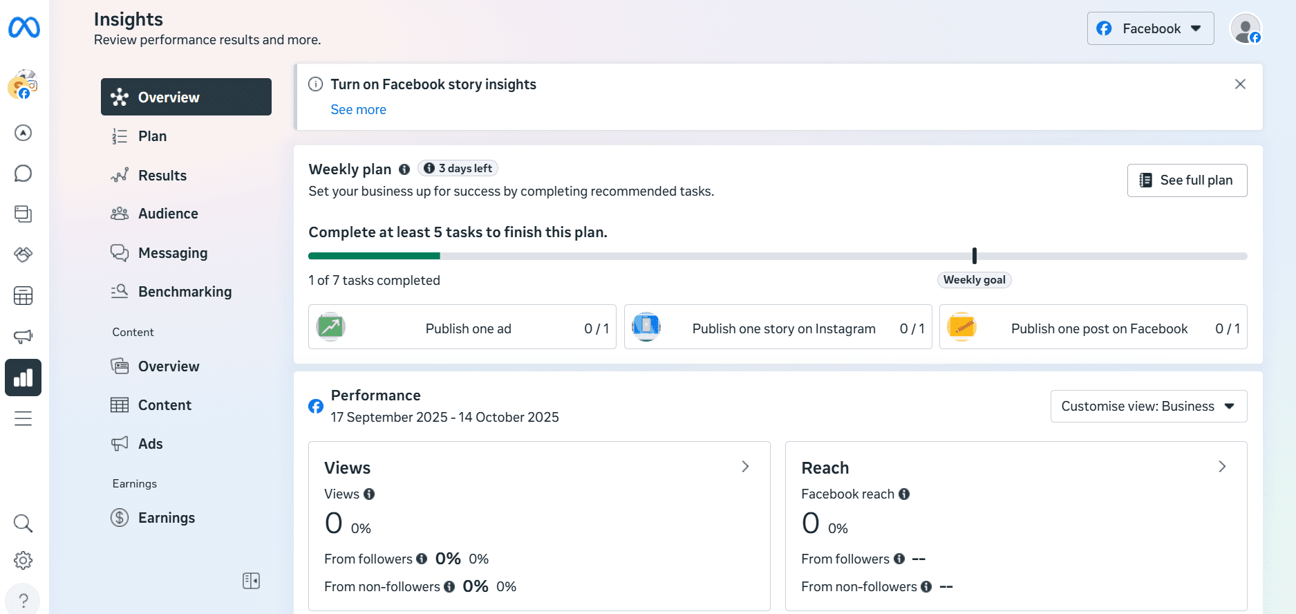Open the page profile avatar in left rail
The width and height of the screenshot is (1296, 614).
click(23, 85)
